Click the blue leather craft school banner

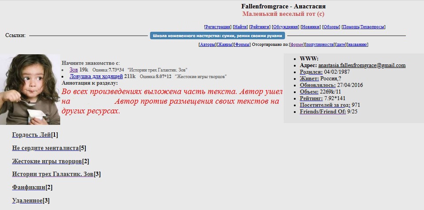tap(217, 36)
